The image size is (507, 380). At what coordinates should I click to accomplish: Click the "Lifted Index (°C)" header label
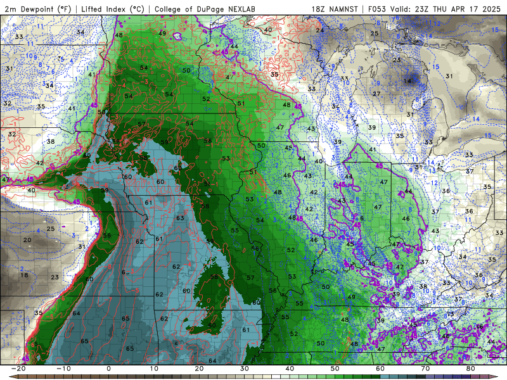coord(113,9)
